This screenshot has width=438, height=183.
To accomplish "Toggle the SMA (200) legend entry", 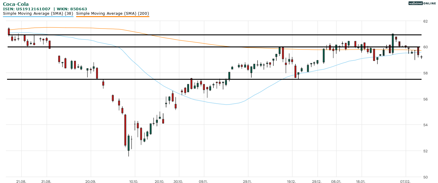I will click(x=113, y=13).
